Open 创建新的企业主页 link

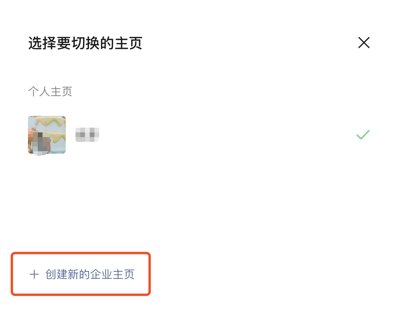82,274
